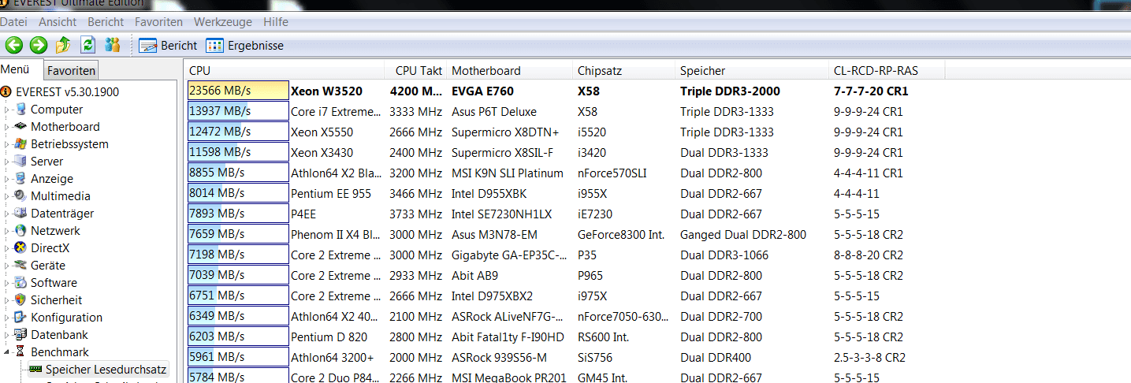Screen dimensions: 1131x383
Task: Click the Geräte tree icon
Action: (x=20, y=266)
